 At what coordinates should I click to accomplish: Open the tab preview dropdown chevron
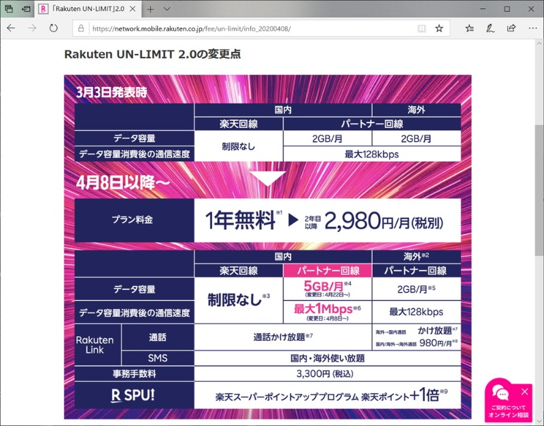coord(166,10)
